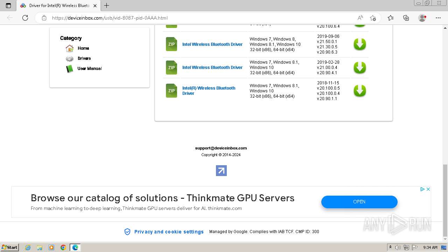
Task: Click the Drivers gear icon
Action: [70, 58]
